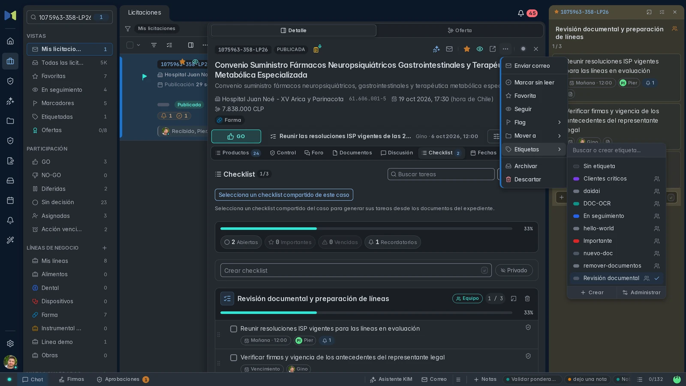Click the Buscar tareas search field
Image resolution: width=686 pixels, height=386 pixels.
coord(441,174)
